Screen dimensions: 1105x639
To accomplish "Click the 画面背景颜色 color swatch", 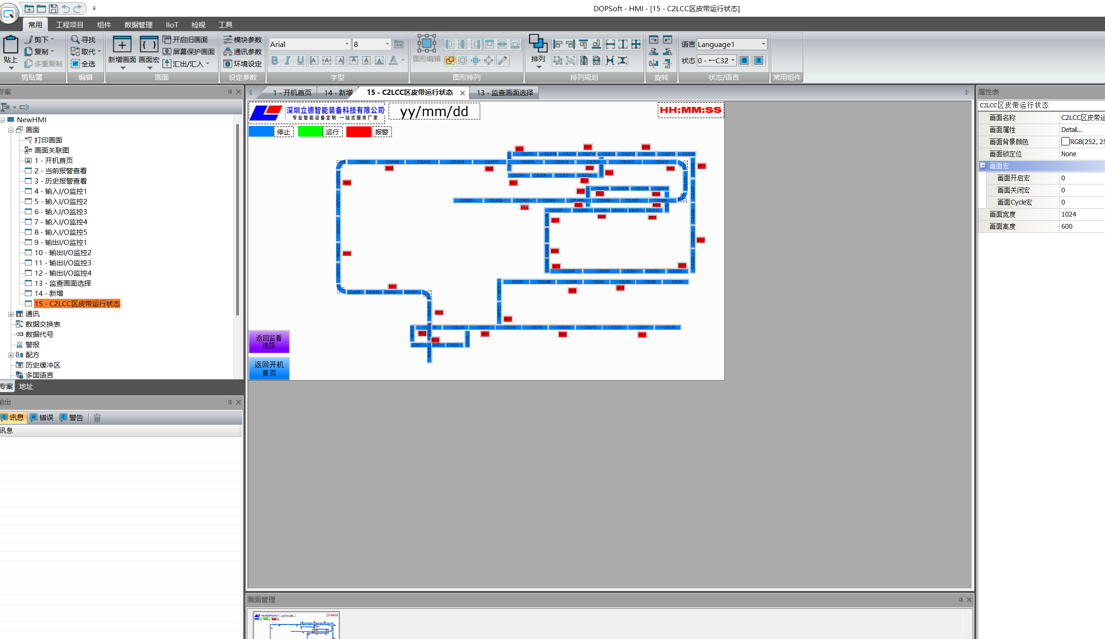I will (1065, 142).
